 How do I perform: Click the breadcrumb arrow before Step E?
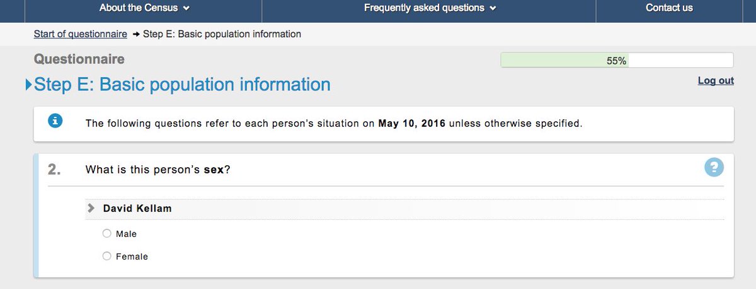pyautogui.click(x=135, y=34)
